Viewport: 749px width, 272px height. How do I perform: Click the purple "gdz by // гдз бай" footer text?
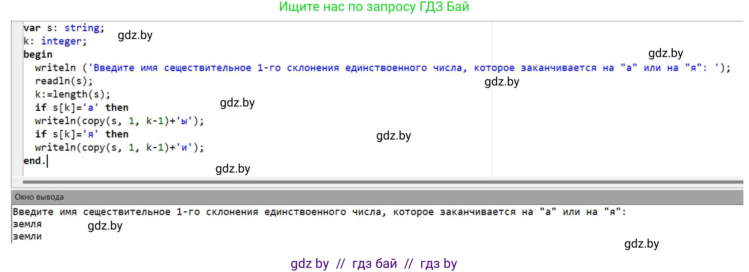click(374, 264)
